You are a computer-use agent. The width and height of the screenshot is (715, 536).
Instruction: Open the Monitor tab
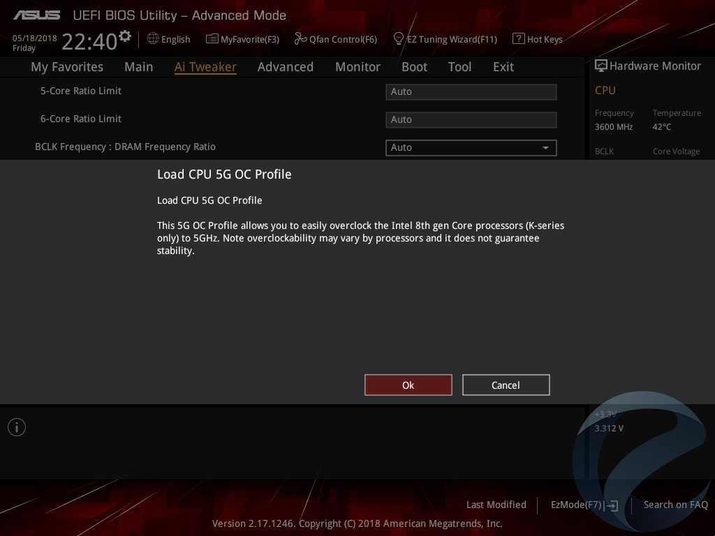pos(357,67)
